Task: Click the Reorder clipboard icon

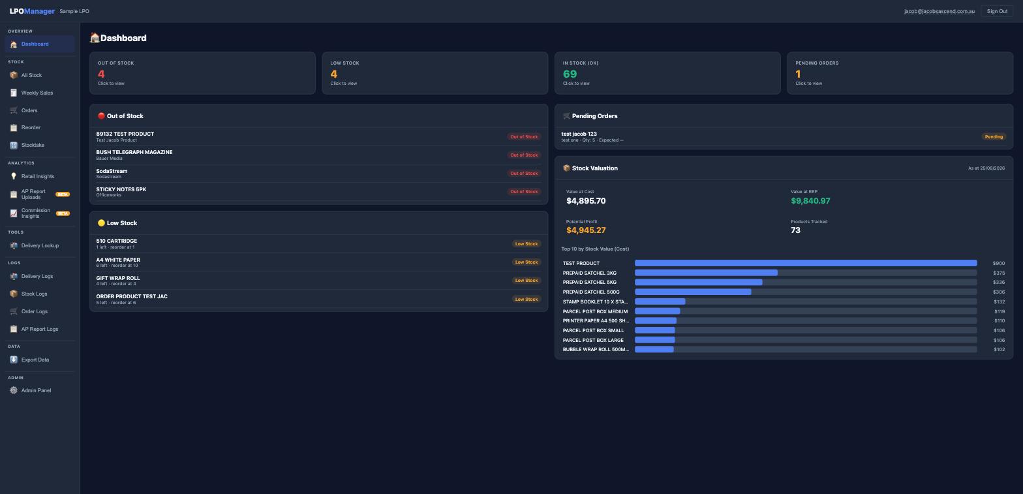Action: [14, 128]
